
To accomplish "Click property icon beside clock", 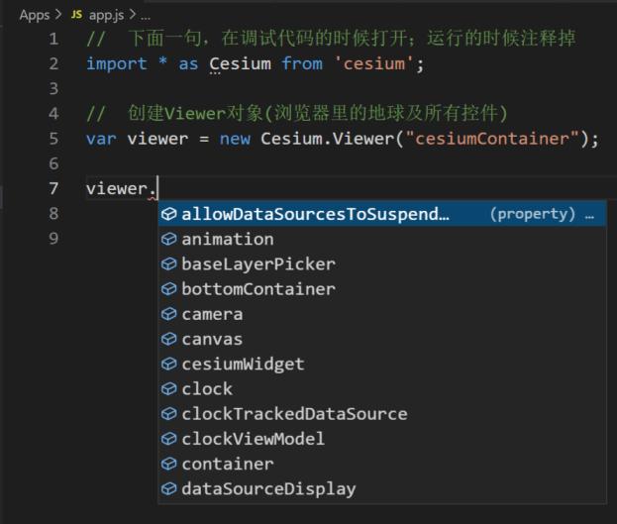I will pos(169,389).
